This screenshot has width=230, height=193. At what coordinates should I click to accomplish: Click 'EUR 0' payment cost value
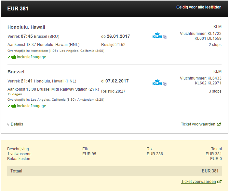click(216, 159)
